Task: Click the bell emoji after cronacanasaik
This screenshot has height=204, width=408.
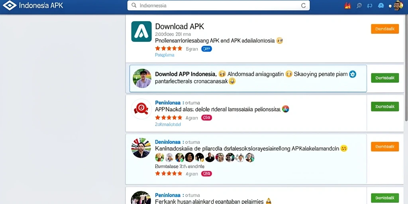Action: click(x=232, y=81)
